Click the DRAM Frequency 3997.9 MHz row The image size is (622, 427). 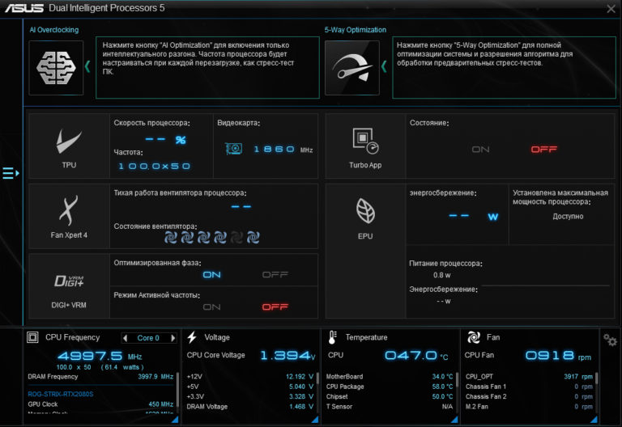100,376
